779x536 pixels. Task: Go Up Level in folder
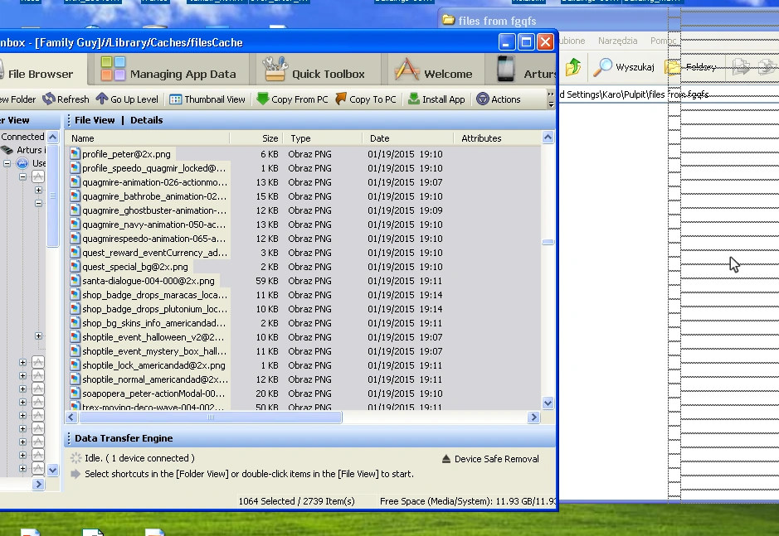(x=127, y=99)
